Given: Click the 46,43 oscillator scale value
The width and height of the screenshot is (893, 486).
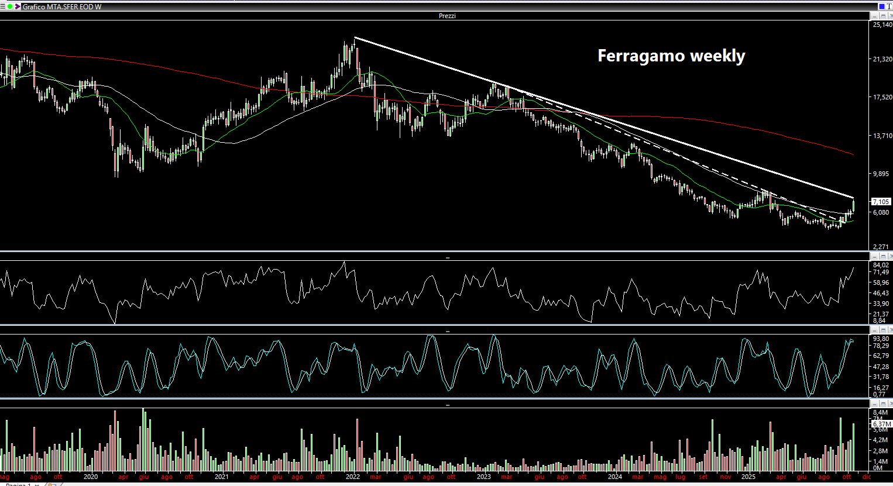Looking at the screenshot, I should (881, 292).
